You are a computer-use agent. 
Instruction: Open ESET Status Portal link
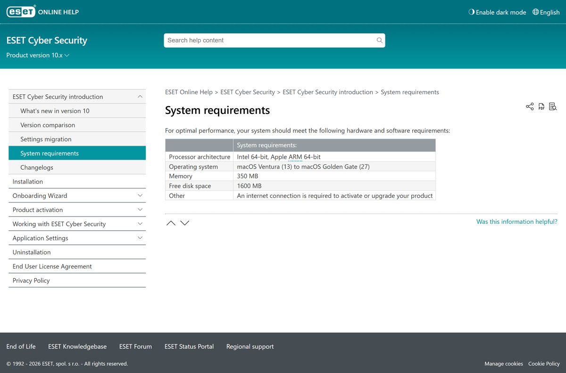[189, 347]
